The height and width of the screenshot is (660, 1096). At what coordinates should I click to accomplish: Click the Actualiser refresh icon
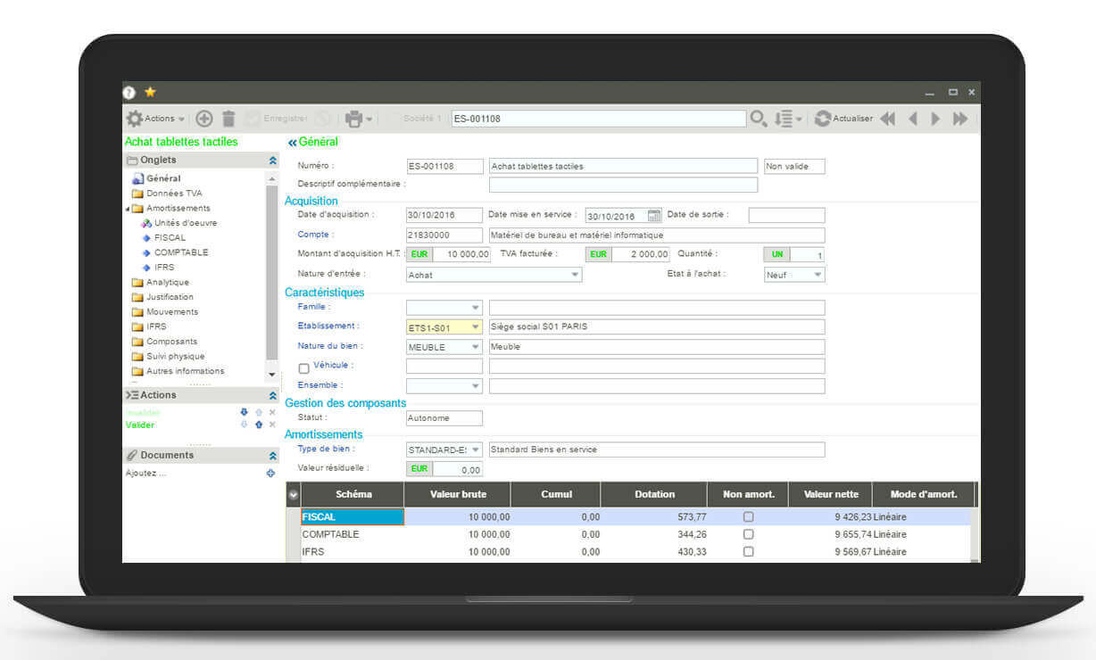(822, 117)
